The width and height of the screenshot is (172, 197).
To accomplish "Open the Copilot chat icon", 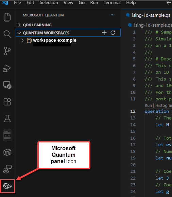I will [x=7, y=169].
